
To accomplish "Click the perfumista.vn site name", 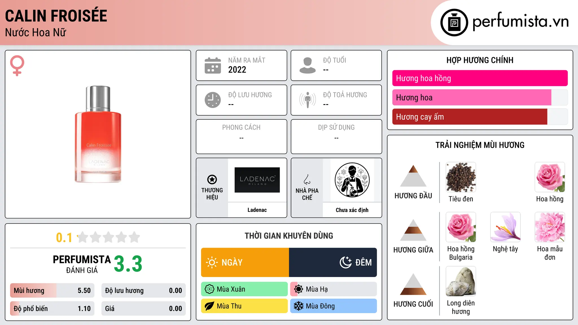I will 521,21.
